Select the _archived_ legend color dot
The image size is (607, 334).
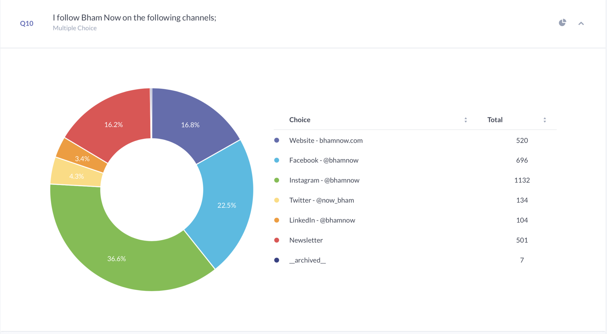[x=277, y=260]
